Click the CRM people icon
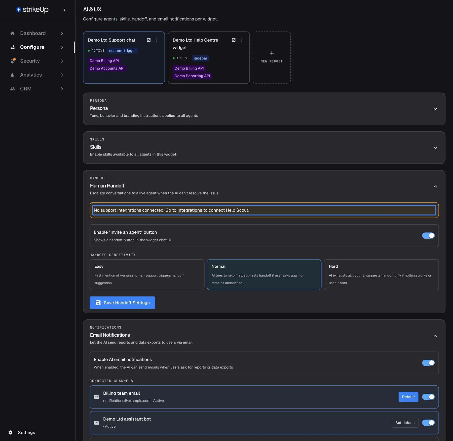 pos(13,89)
